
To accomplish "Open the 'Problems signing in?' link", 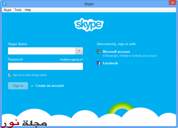I will pyautogui.click(x=72, y=59).
